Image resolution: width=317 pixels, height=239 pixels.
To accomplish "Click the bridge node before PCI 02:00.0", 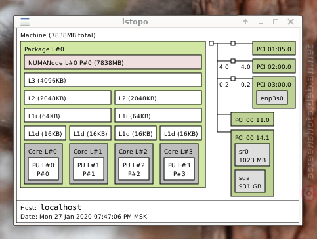I will pyautogui.click(x=233, y=61).
